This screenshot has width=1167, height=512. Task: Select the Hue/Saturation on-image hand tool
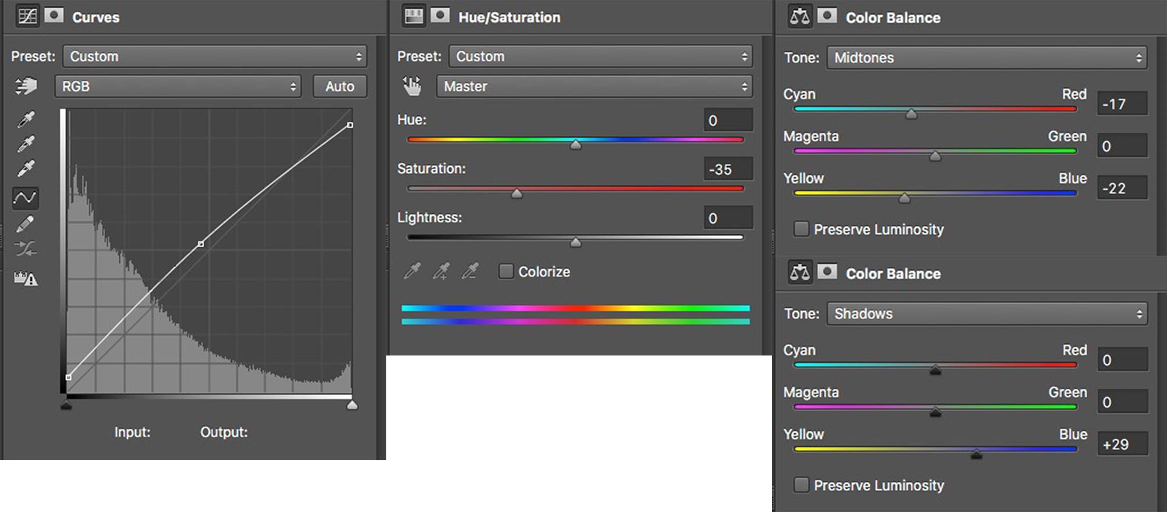coord(412,86)
